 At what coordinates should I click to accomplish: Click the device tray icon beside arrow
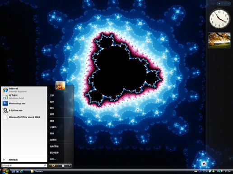click(x=210, y=171)
